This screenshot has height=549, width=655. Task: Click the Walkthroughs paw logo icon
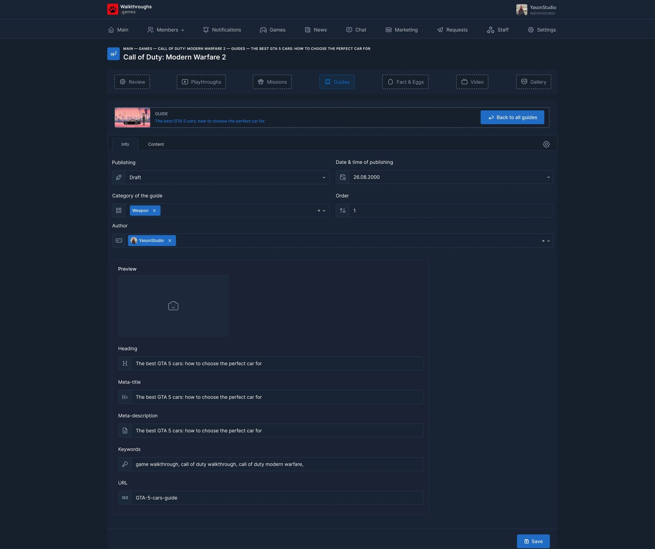point(113,9)
